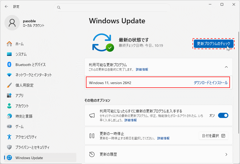
Task: Open ホーム in the sidebar
Action: (19, 44)
